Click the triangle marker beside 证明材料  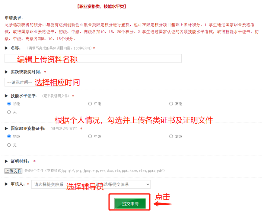point(6,161)
